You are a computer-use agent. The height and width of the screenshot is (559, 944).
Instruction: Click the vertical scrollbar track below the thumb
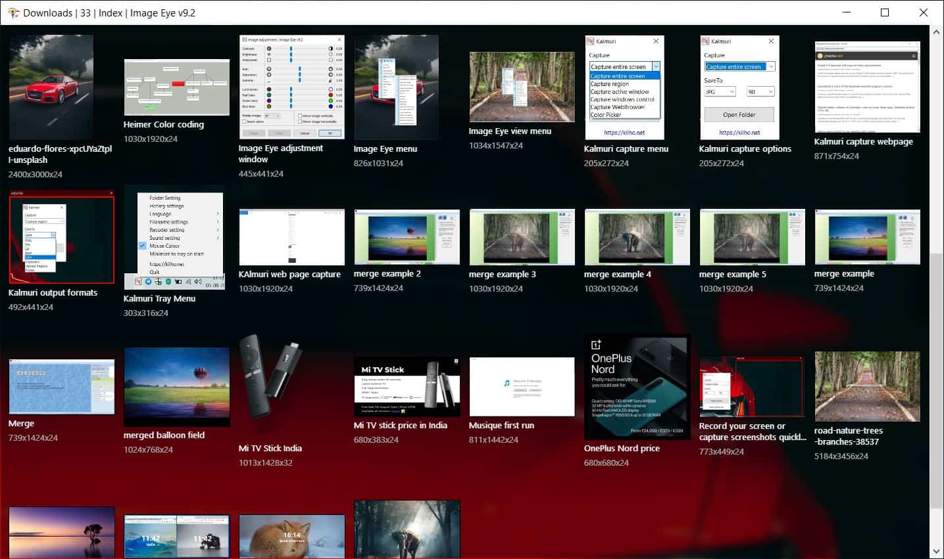pyautogui.click(x=937, y=525)
